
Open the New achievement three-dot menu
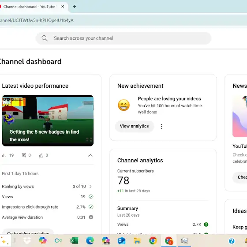(x=161, y=126)
